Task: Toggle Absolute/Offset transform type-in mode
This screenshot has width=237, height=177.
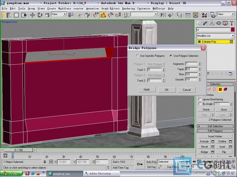Action: point(51,162)
